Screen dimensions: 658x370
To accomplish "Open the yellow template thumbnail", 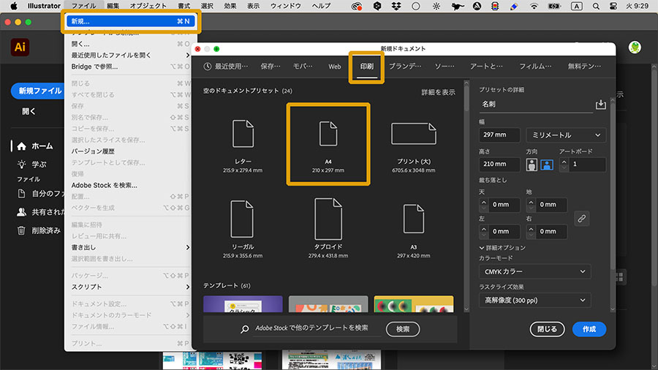I will 414,304.
